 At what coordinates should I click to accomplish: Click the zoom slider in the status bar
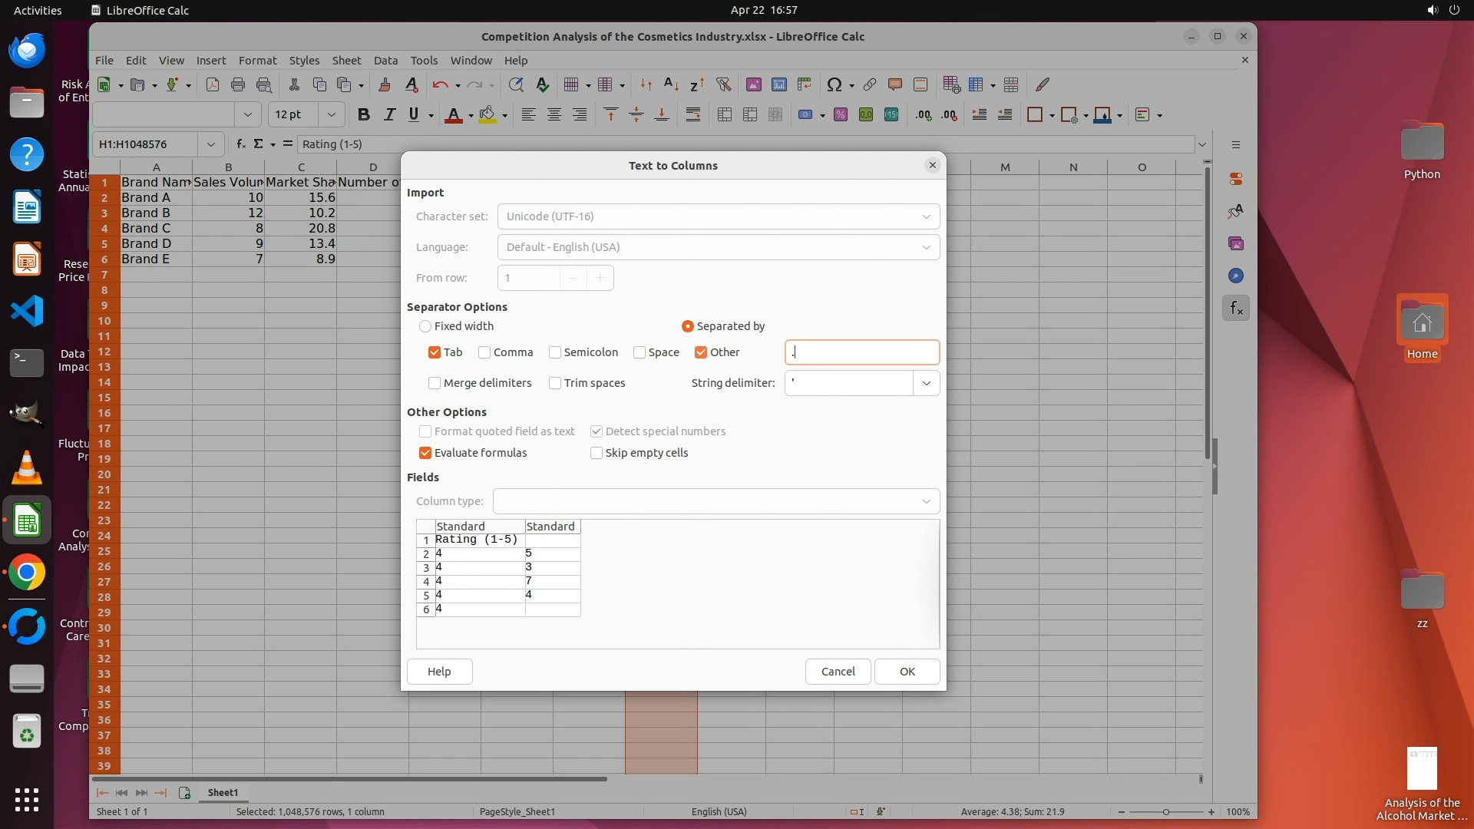(1165, 812)
